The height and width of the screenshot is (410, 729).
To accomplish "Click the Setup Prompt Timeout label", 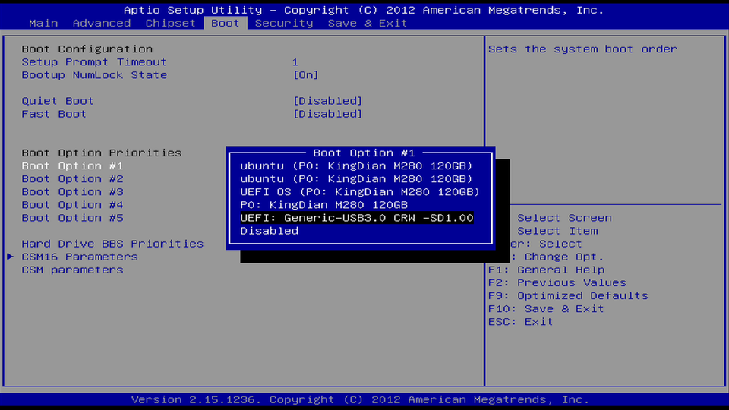I will [x=94, y=62].
